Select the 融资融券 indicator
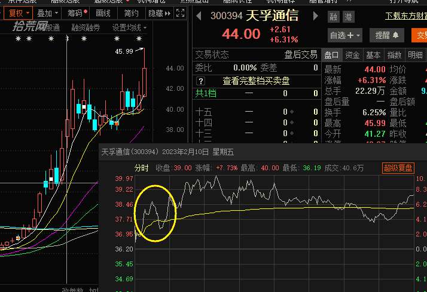This screenshot has height=292, width=427. [86, 27]
